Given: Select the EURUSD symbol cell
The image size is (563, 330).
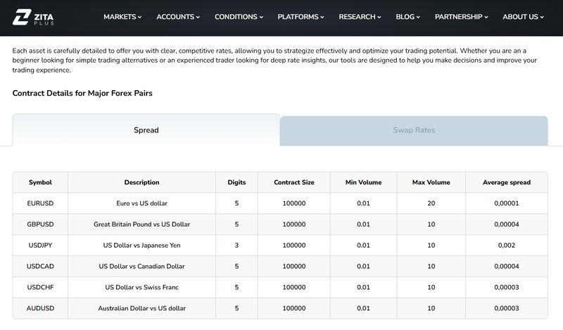Looking at the screenshot, I should click(x=40, y=203).
